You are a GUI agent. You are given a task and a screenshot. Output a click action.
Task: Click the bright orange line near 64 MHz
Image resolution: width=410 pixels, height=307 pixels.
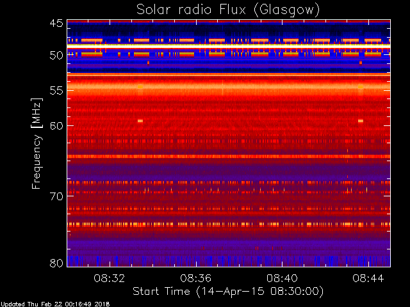229,156
